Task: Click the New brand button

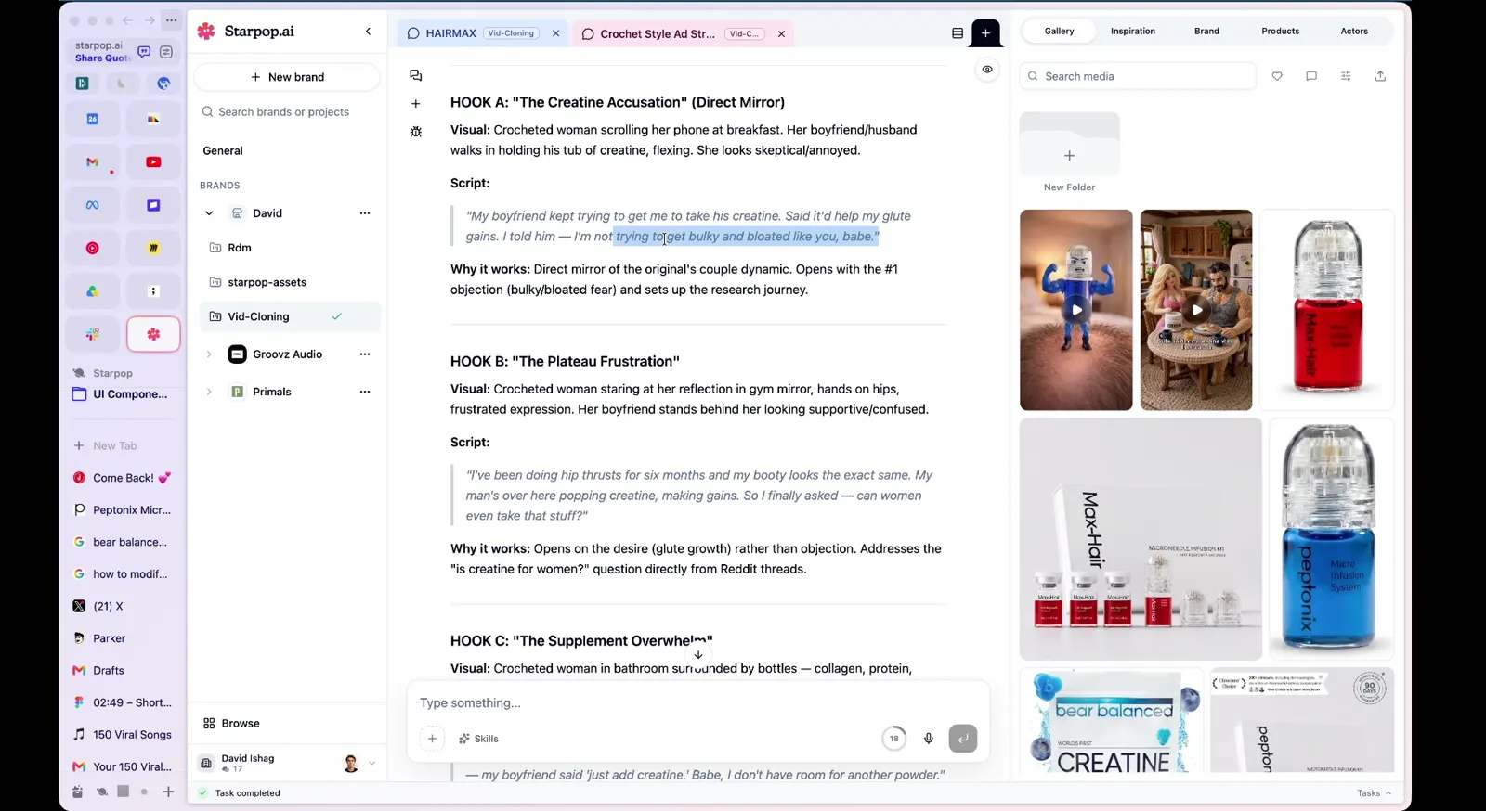Action: (x=287, y=77)
